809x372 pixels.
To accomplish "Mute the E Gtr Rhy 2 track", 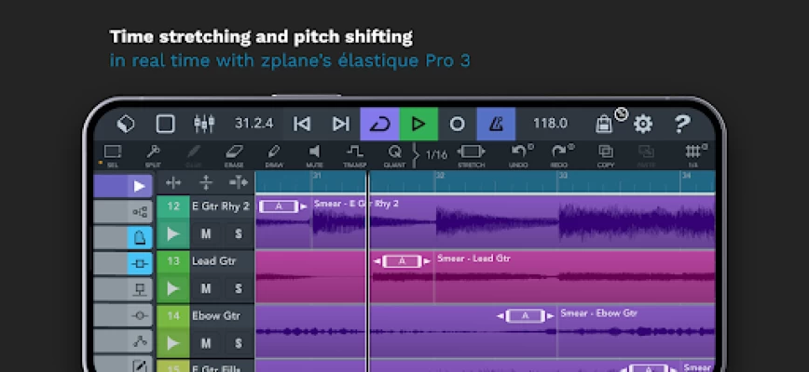I will 205,234.
